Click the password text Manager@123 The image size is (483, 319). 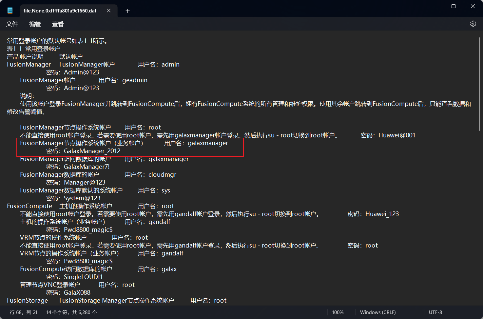[85, 183]
